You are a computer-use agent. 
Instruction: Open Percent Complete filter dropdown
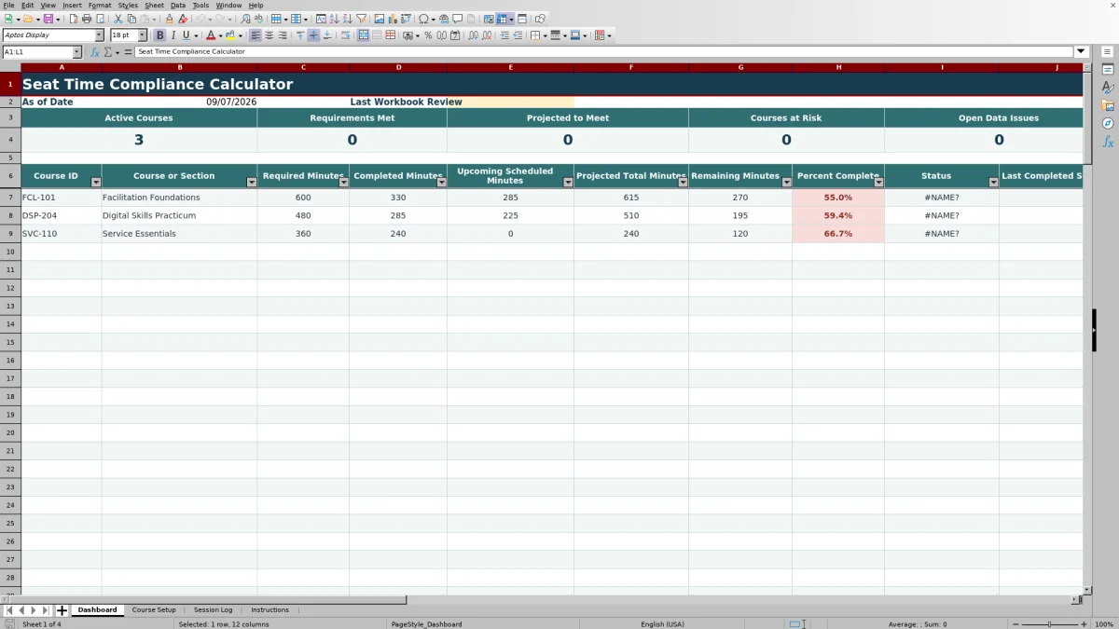tap(878, 183)
